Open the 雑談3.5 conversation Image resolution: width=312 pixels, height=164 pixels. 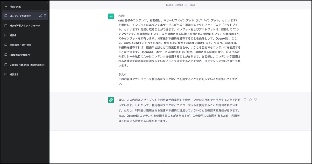(25, 74)
